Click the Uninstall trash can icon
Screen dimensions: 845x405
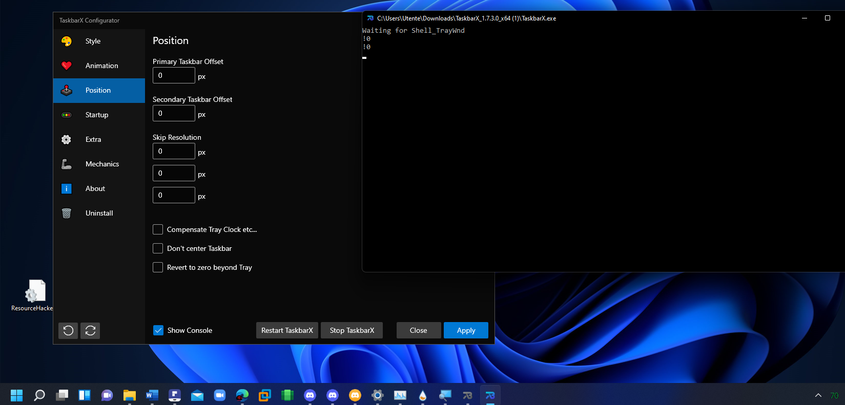point(67,213)
